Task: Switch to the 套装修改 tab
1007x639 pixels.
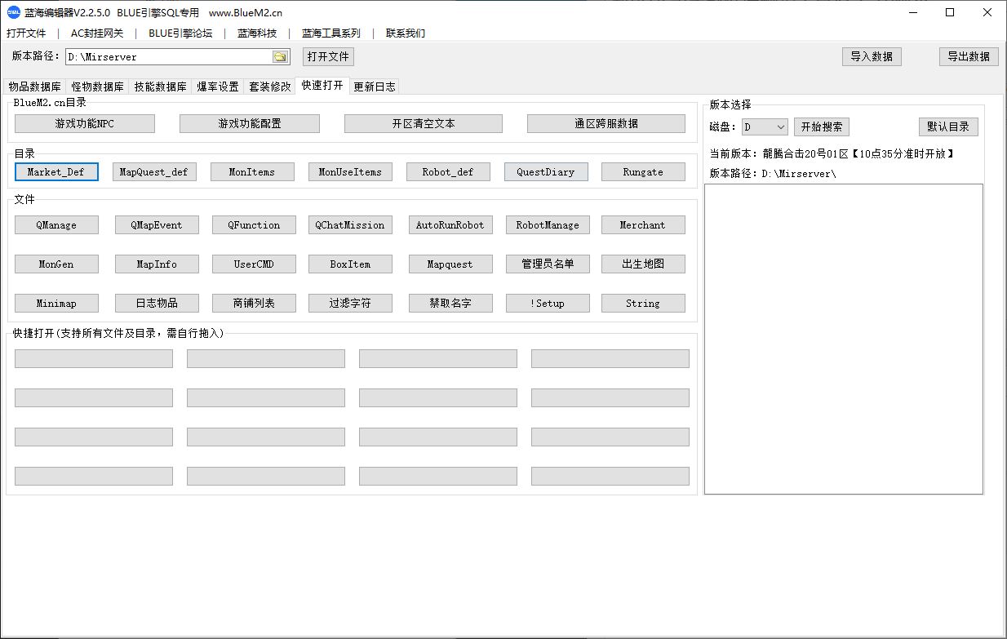Action: click(270, 87)
